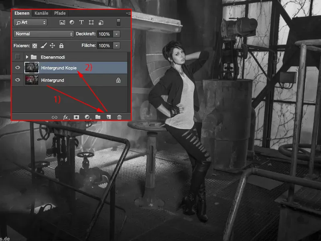Click the Fläche 100% value field

104,45
